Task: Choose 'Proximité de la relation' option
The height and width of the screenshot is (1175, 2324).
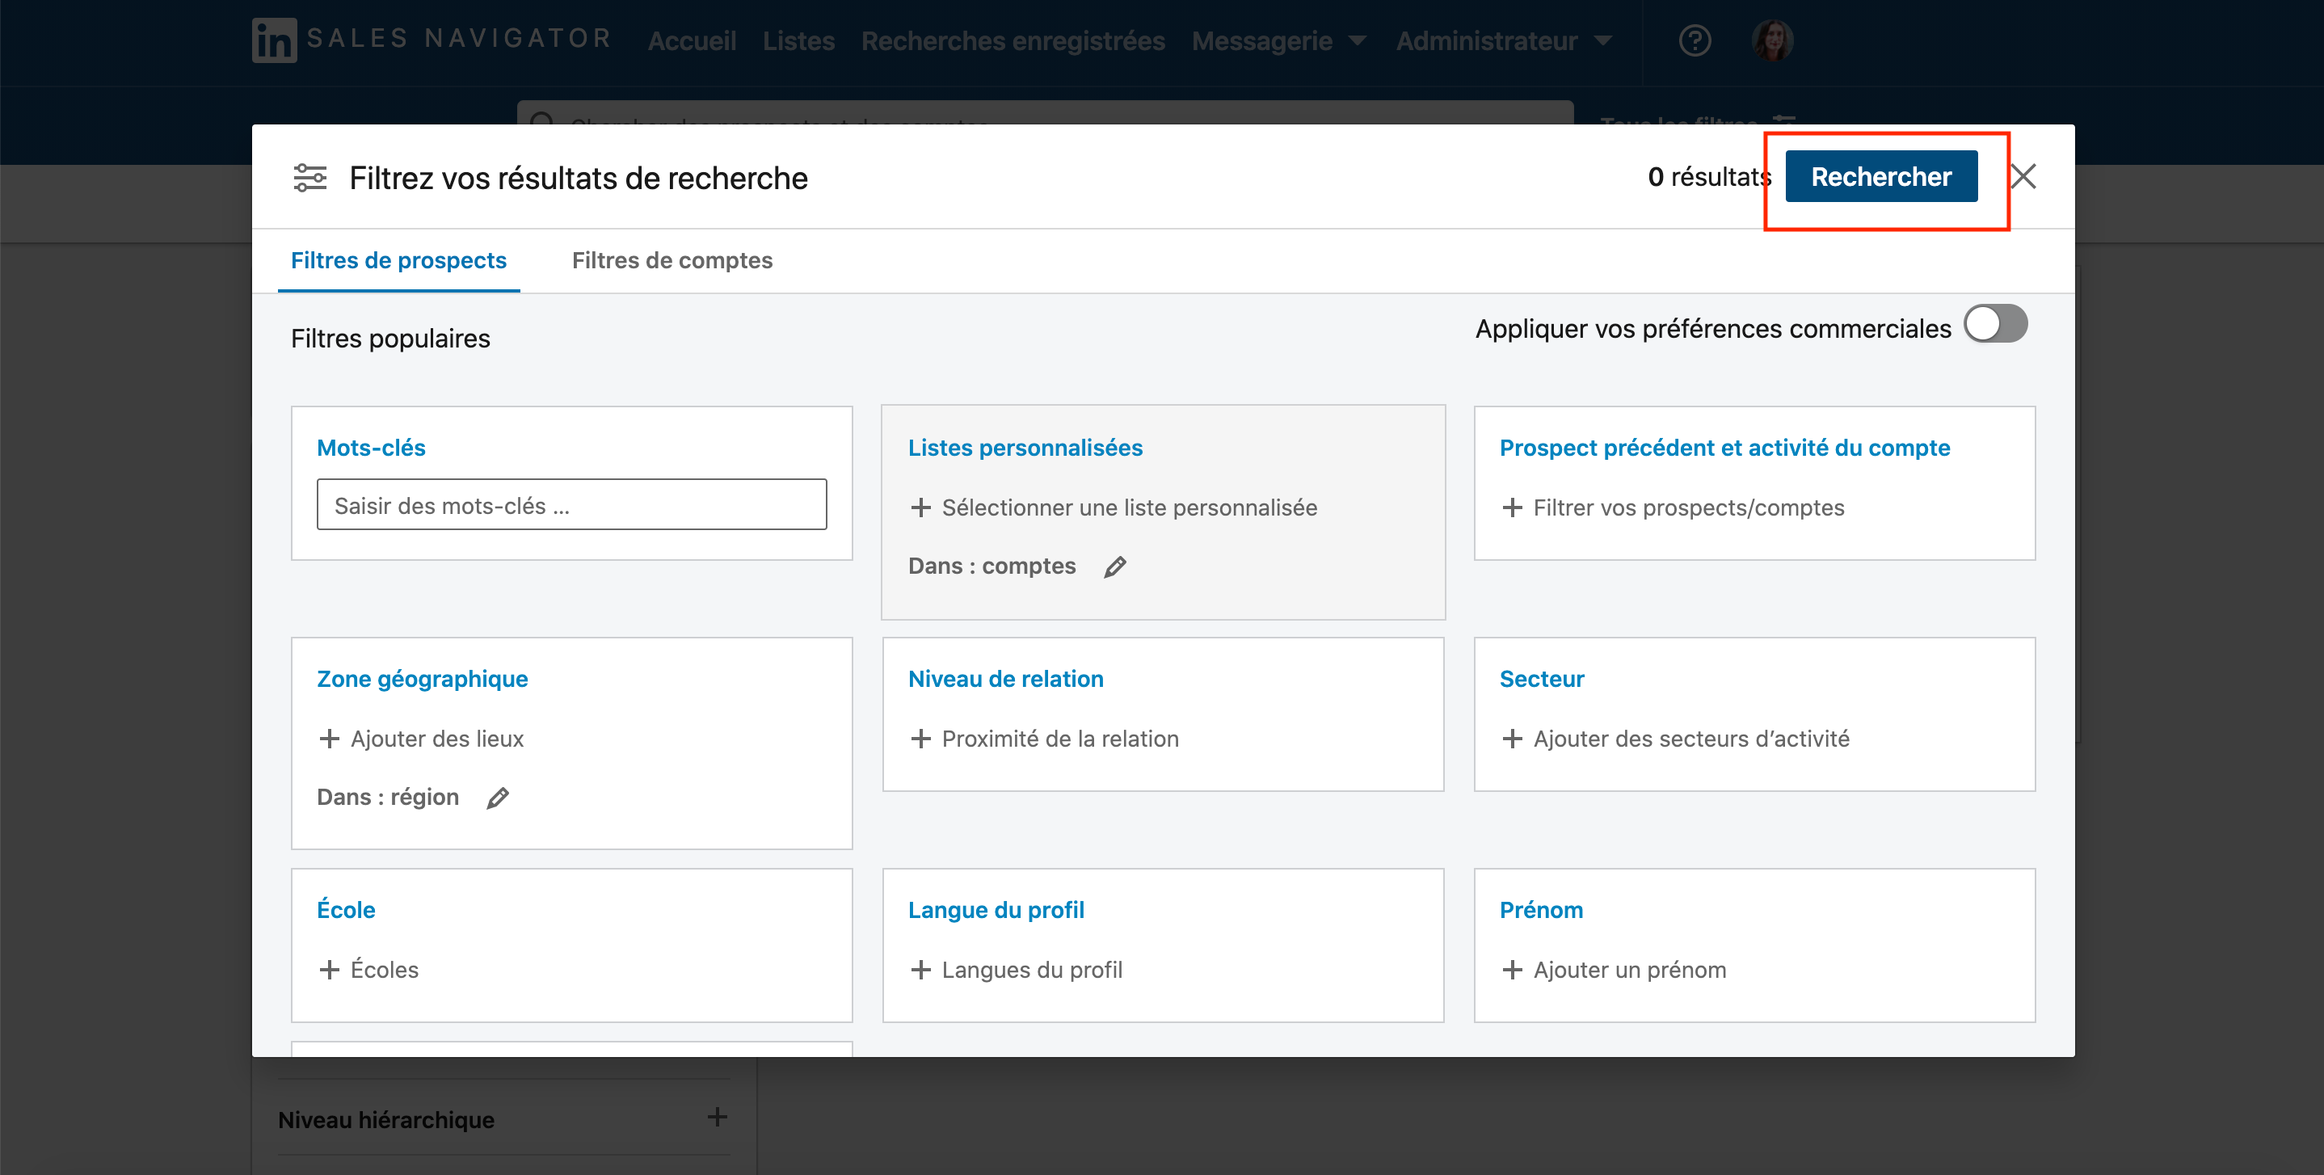Action: (x=1060, y=739)
